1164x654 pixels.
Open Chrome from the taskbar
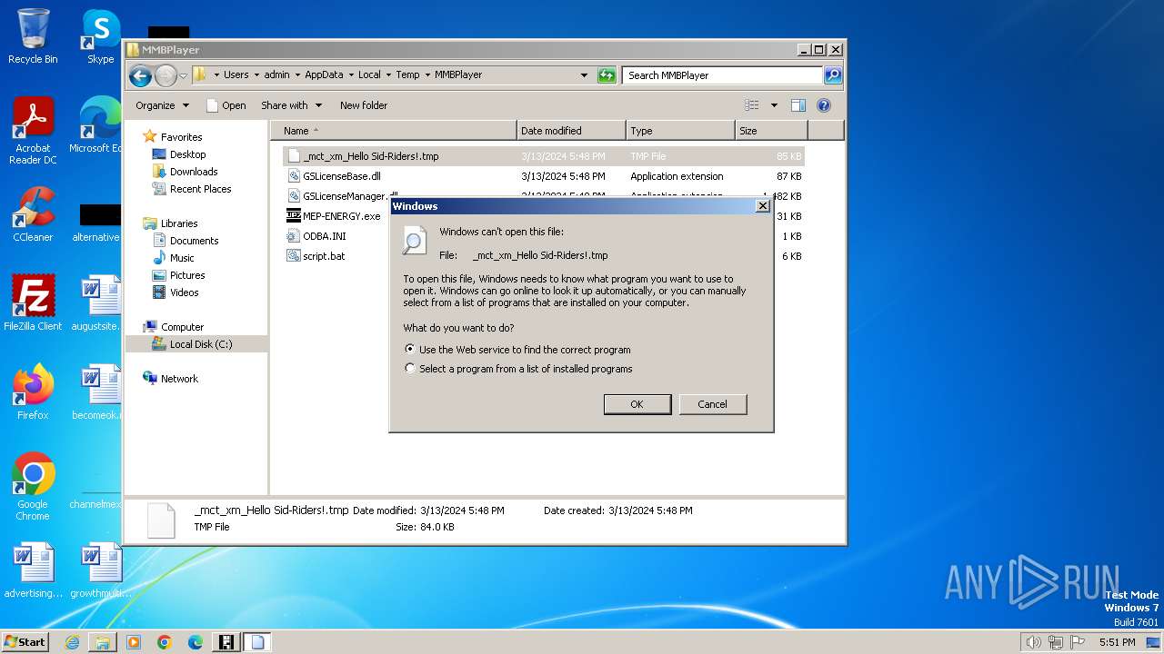click(165, 642)
